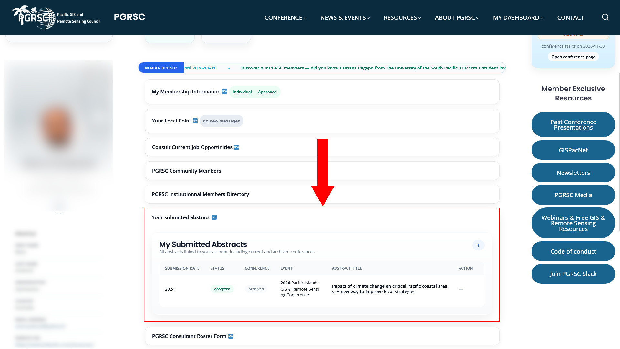Open the ABOUT PGRSC dropdown menu
Image resolution: width=620 pixels, height=349 pixels.
(x=457, y=17)
